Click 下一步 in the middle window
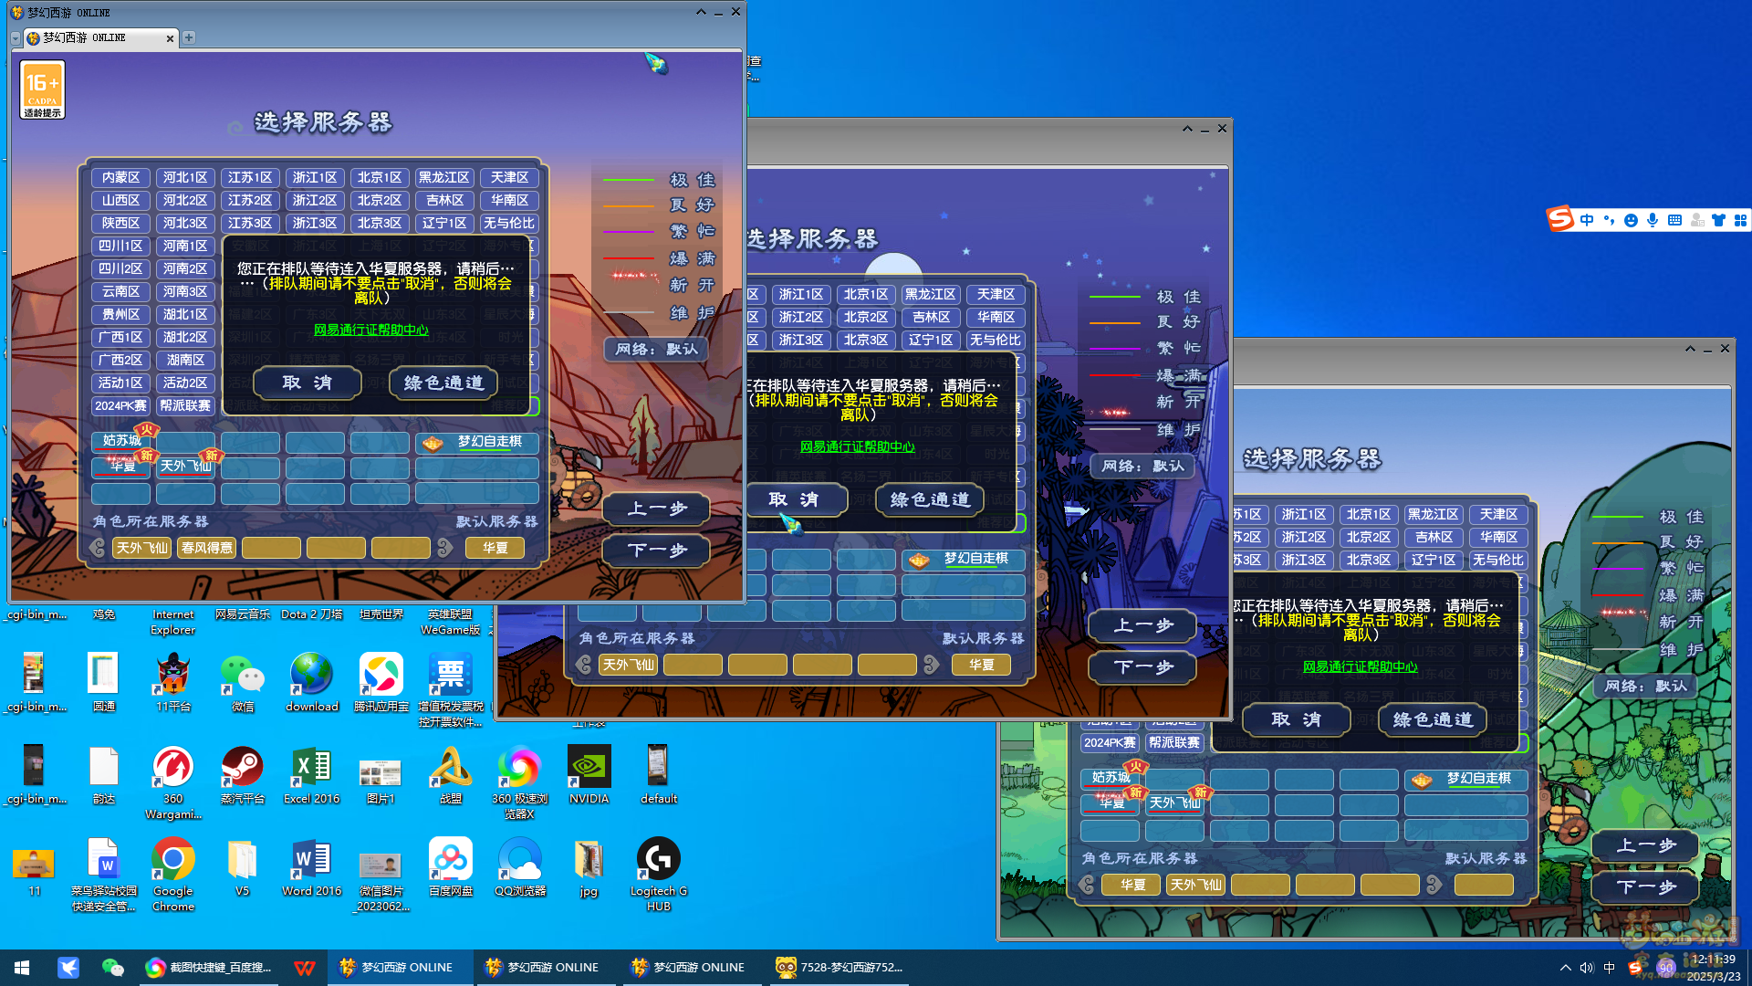 click(1143, 666)
